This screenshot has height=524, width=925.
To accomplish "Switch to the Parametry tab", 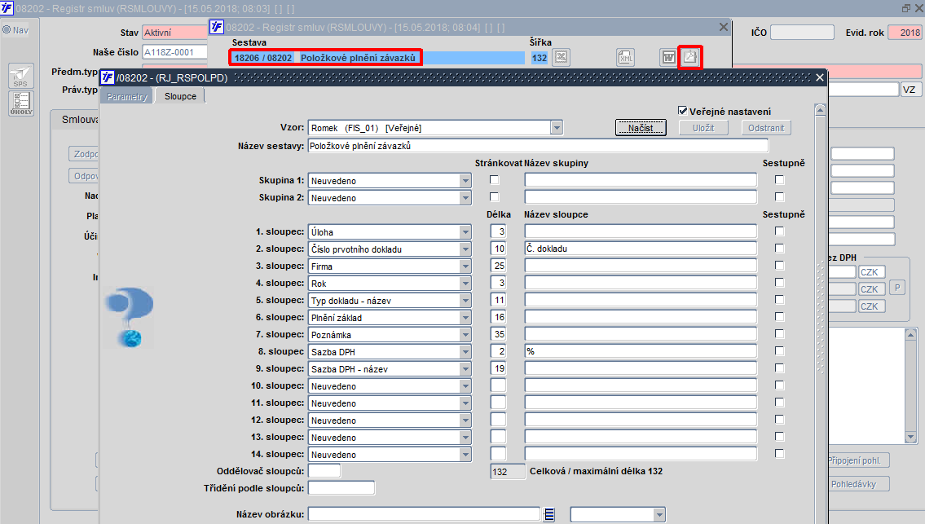I will (x=127, y=96).
